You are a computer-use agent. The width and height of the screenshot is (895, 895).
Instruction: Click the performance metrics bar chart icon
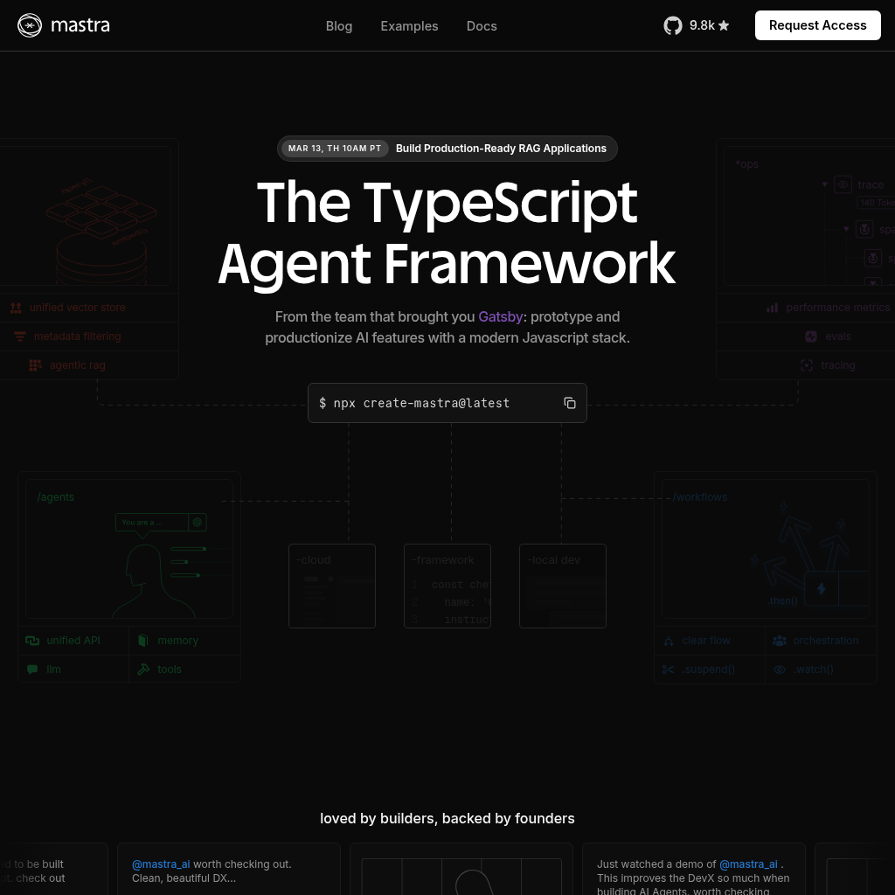[x=772, y=308]
